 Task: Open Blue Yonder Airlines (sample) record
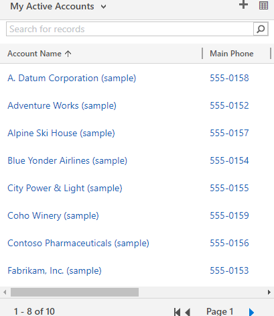tap(67, 161)
